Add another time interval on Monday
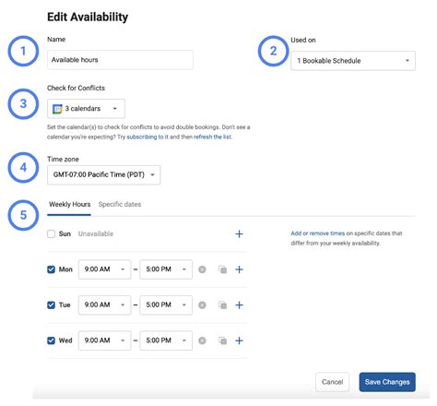This screenshot has width=437, height=406. tap(239, 269)
